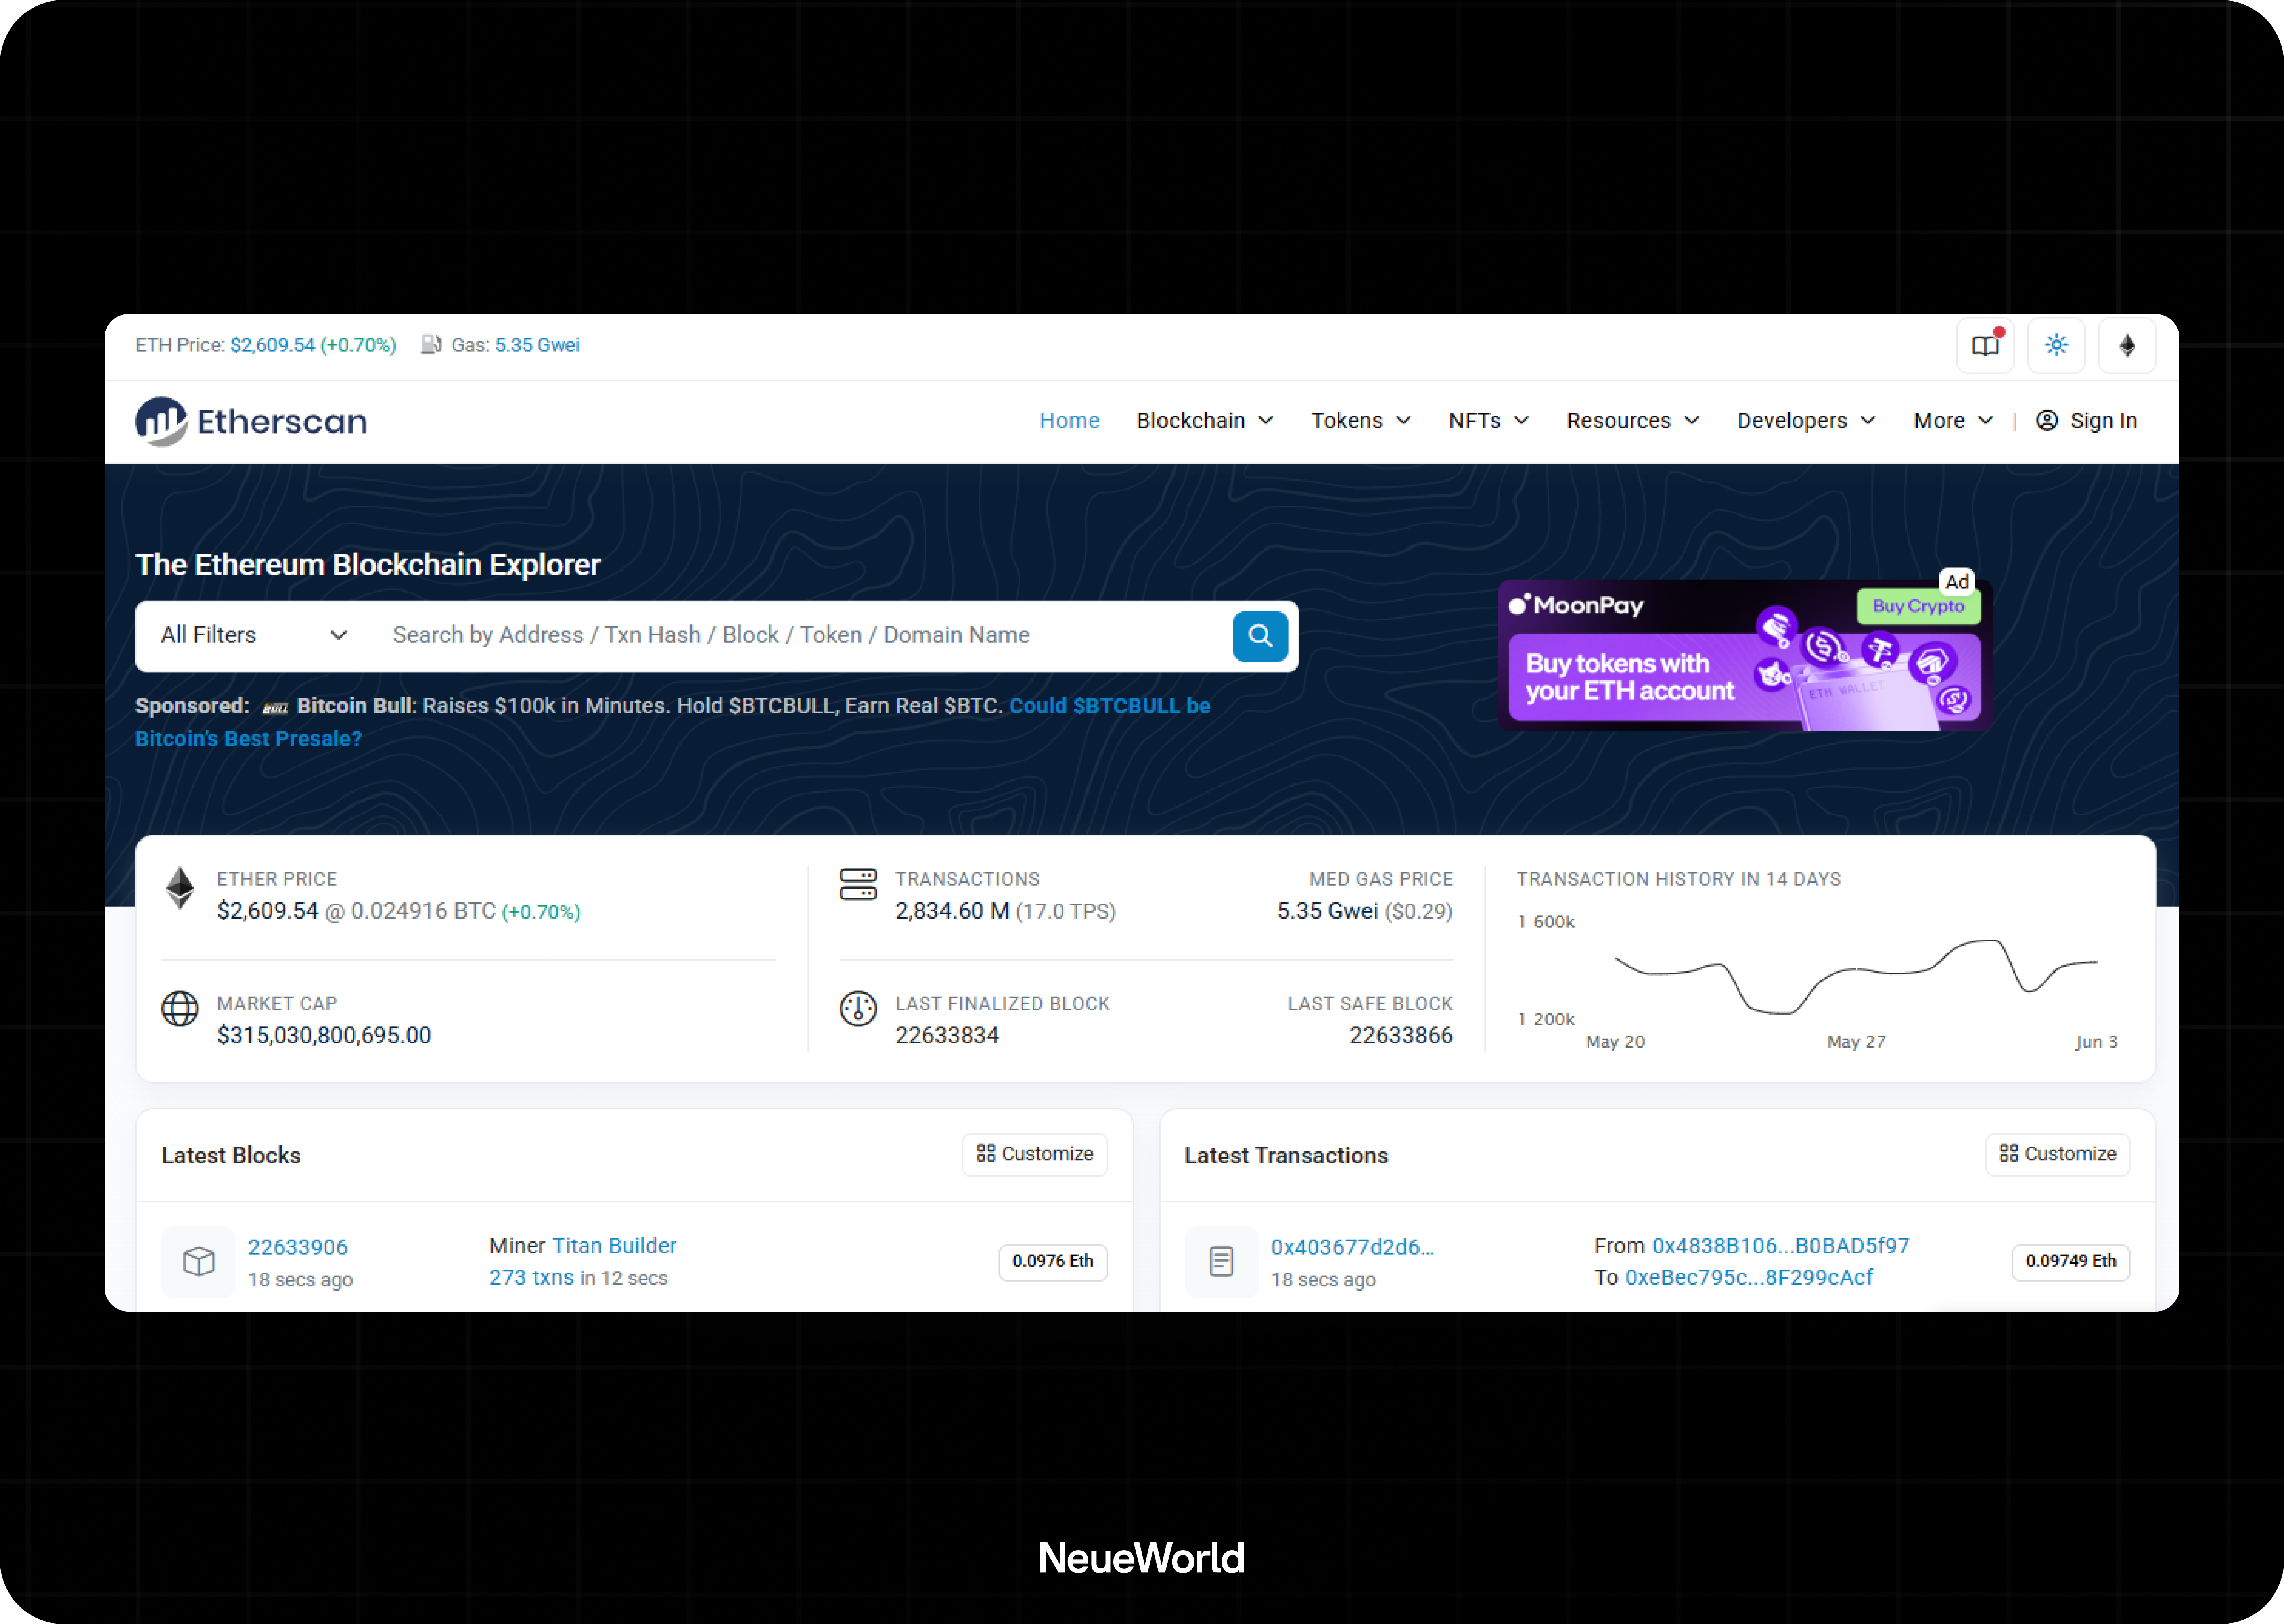Expand the Resources menu

[1633, 421]
